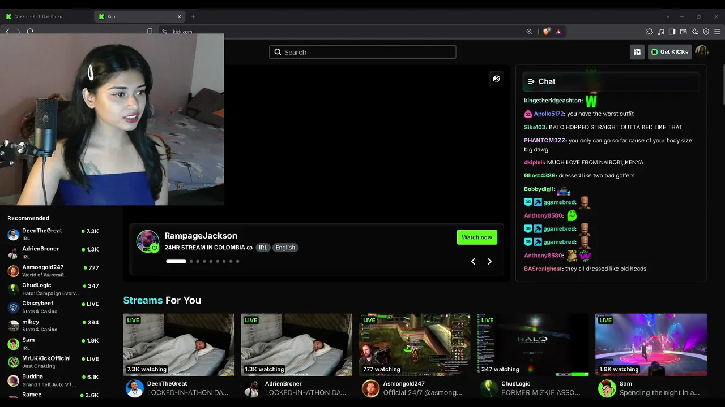This screenshot has width=725, height=407.
Task: Click Asmongold247's avatar under Streams For You
Action: pos(371,388)
